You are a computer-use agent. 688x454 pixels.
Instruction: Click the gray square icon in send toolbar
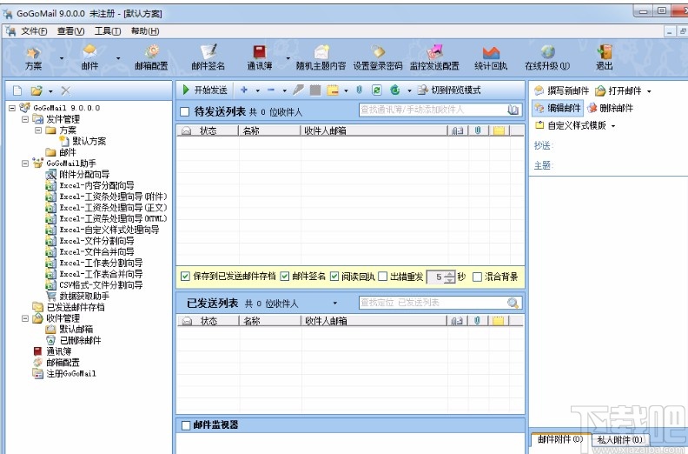pos(315,90)
